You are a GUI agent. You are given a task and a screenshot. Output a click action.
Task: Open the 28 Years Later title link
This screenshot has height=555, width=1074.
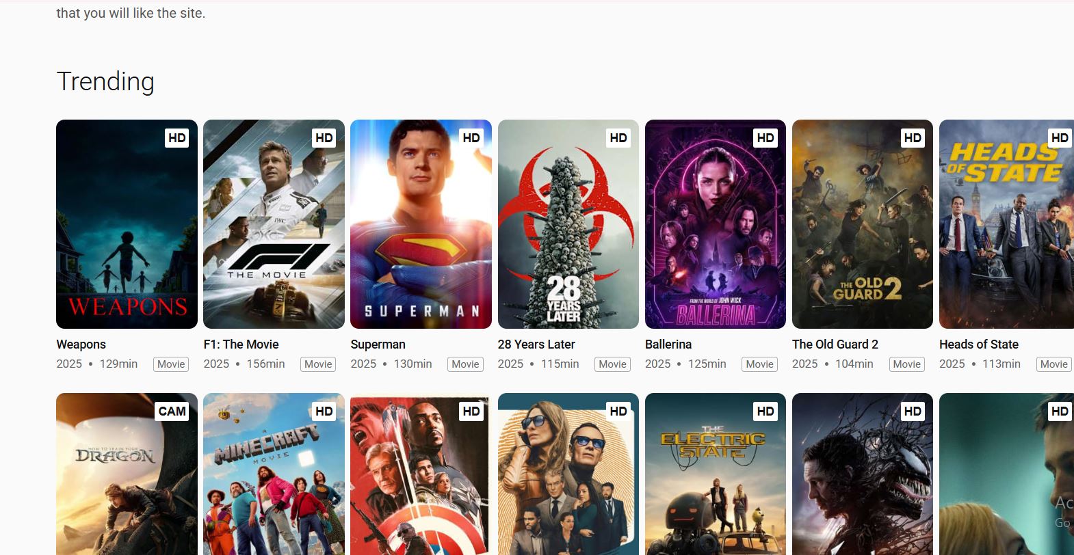(x=536, y=344)
